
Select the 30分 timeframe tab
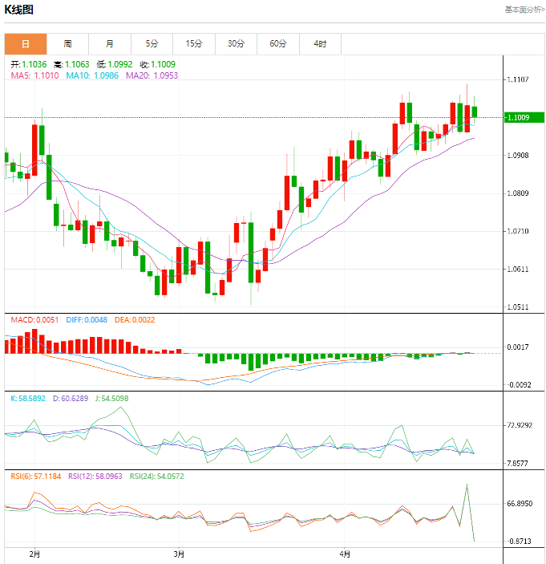tap(236, 44)
